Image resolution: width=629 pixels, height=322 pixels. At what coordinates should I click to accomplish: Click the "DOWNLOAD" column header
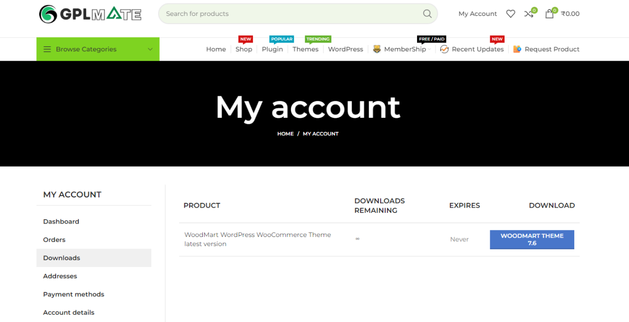(552, 206)
